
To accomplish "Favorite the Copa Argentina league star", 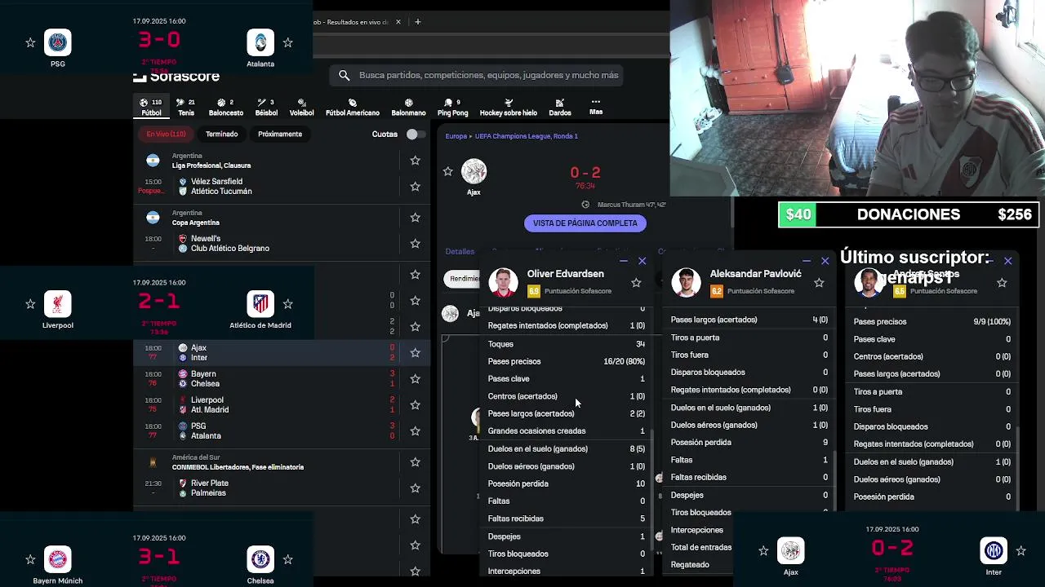I will pos(415,218).
